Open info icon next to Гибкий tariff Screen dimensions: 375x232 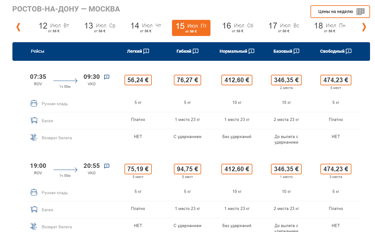(x=196, y=51)
